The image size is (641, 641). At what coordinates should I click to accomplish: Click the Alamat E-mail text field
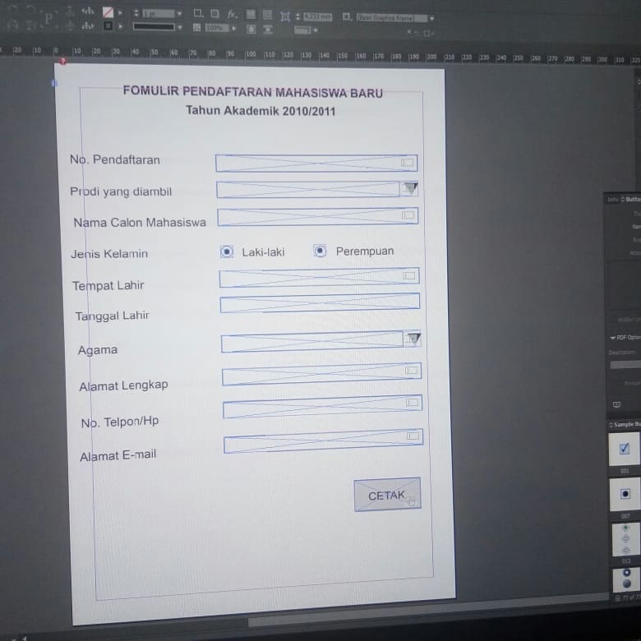[323, 441]
